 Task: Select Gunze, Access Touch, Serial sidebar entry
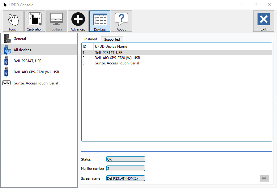tap(39, 83)
